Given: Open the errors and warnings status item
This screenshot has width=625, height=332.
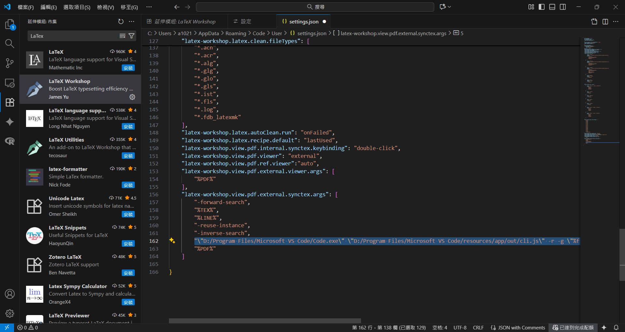Looking at the screenshot, I should 28,327.
